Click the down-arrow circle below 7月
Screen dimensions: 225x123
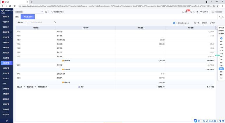pos(221,78)
